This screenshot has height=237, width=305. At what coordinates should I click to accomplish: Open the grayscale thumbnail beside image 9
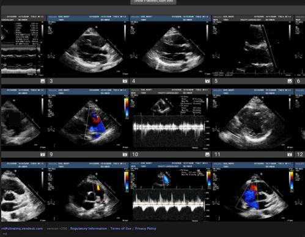tap(24, 120)
